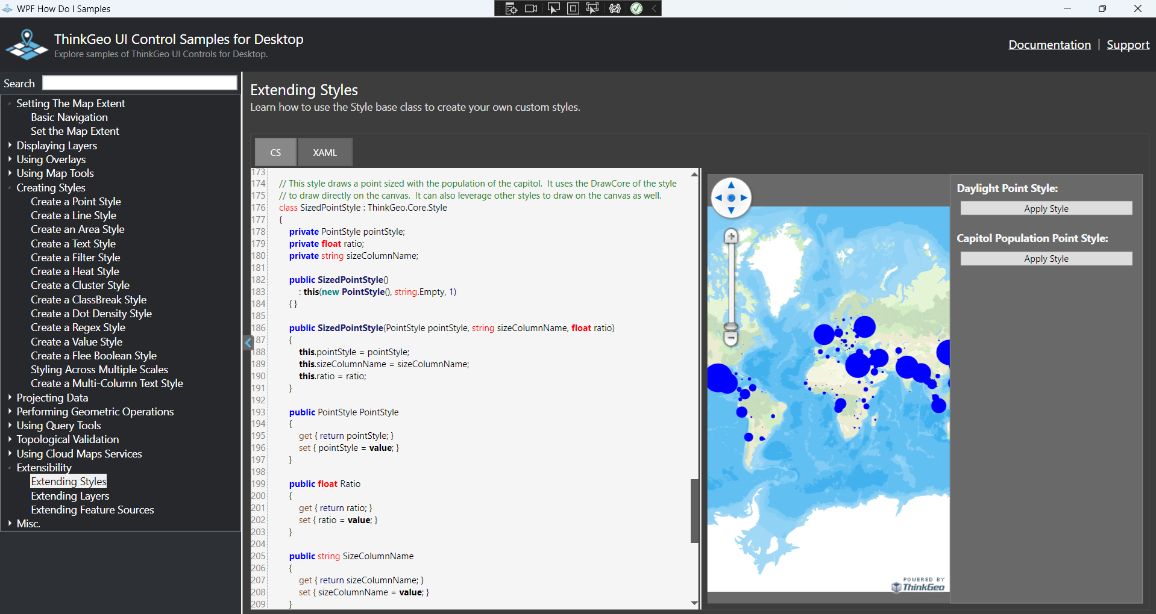Click the up arrow on the map pan control
This screenshot has width=1156, height=614.
pos(731,184)
